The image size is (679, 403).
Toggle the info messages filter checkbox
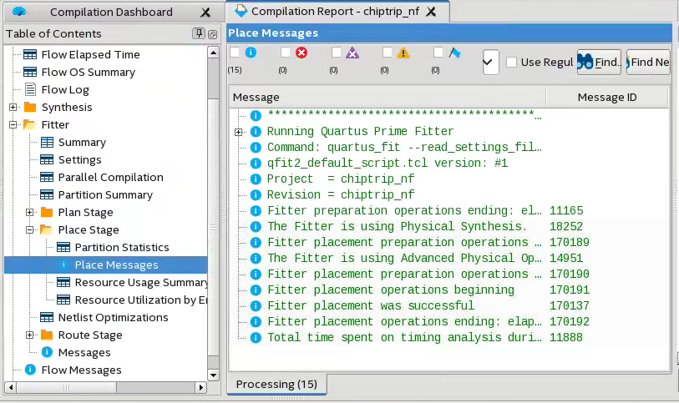click(x=235, y=53)
